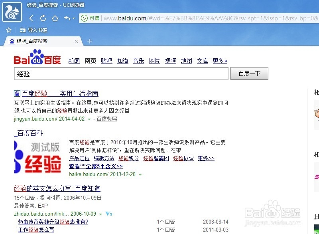Open the _百度百科 result title
The height and width of the screenshot is (234, 319).
[x=28, y=133]
